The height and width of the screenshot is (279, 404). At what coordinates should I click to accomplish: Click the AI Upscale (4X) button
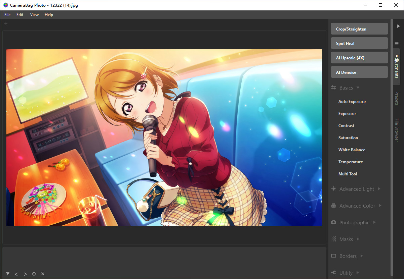[359, 58]
